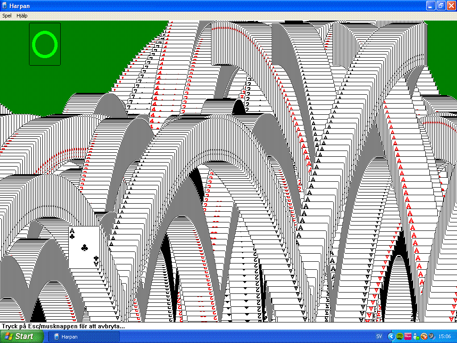This screenshot has width=457, height=343.
Task: Click the Start button
Action: point(22,336)
